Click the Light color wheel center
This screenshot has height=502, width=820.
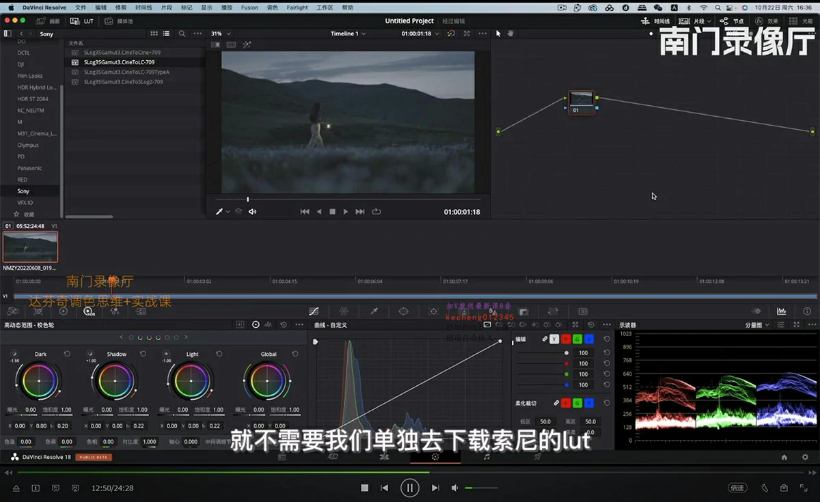(x=192, y=381)
